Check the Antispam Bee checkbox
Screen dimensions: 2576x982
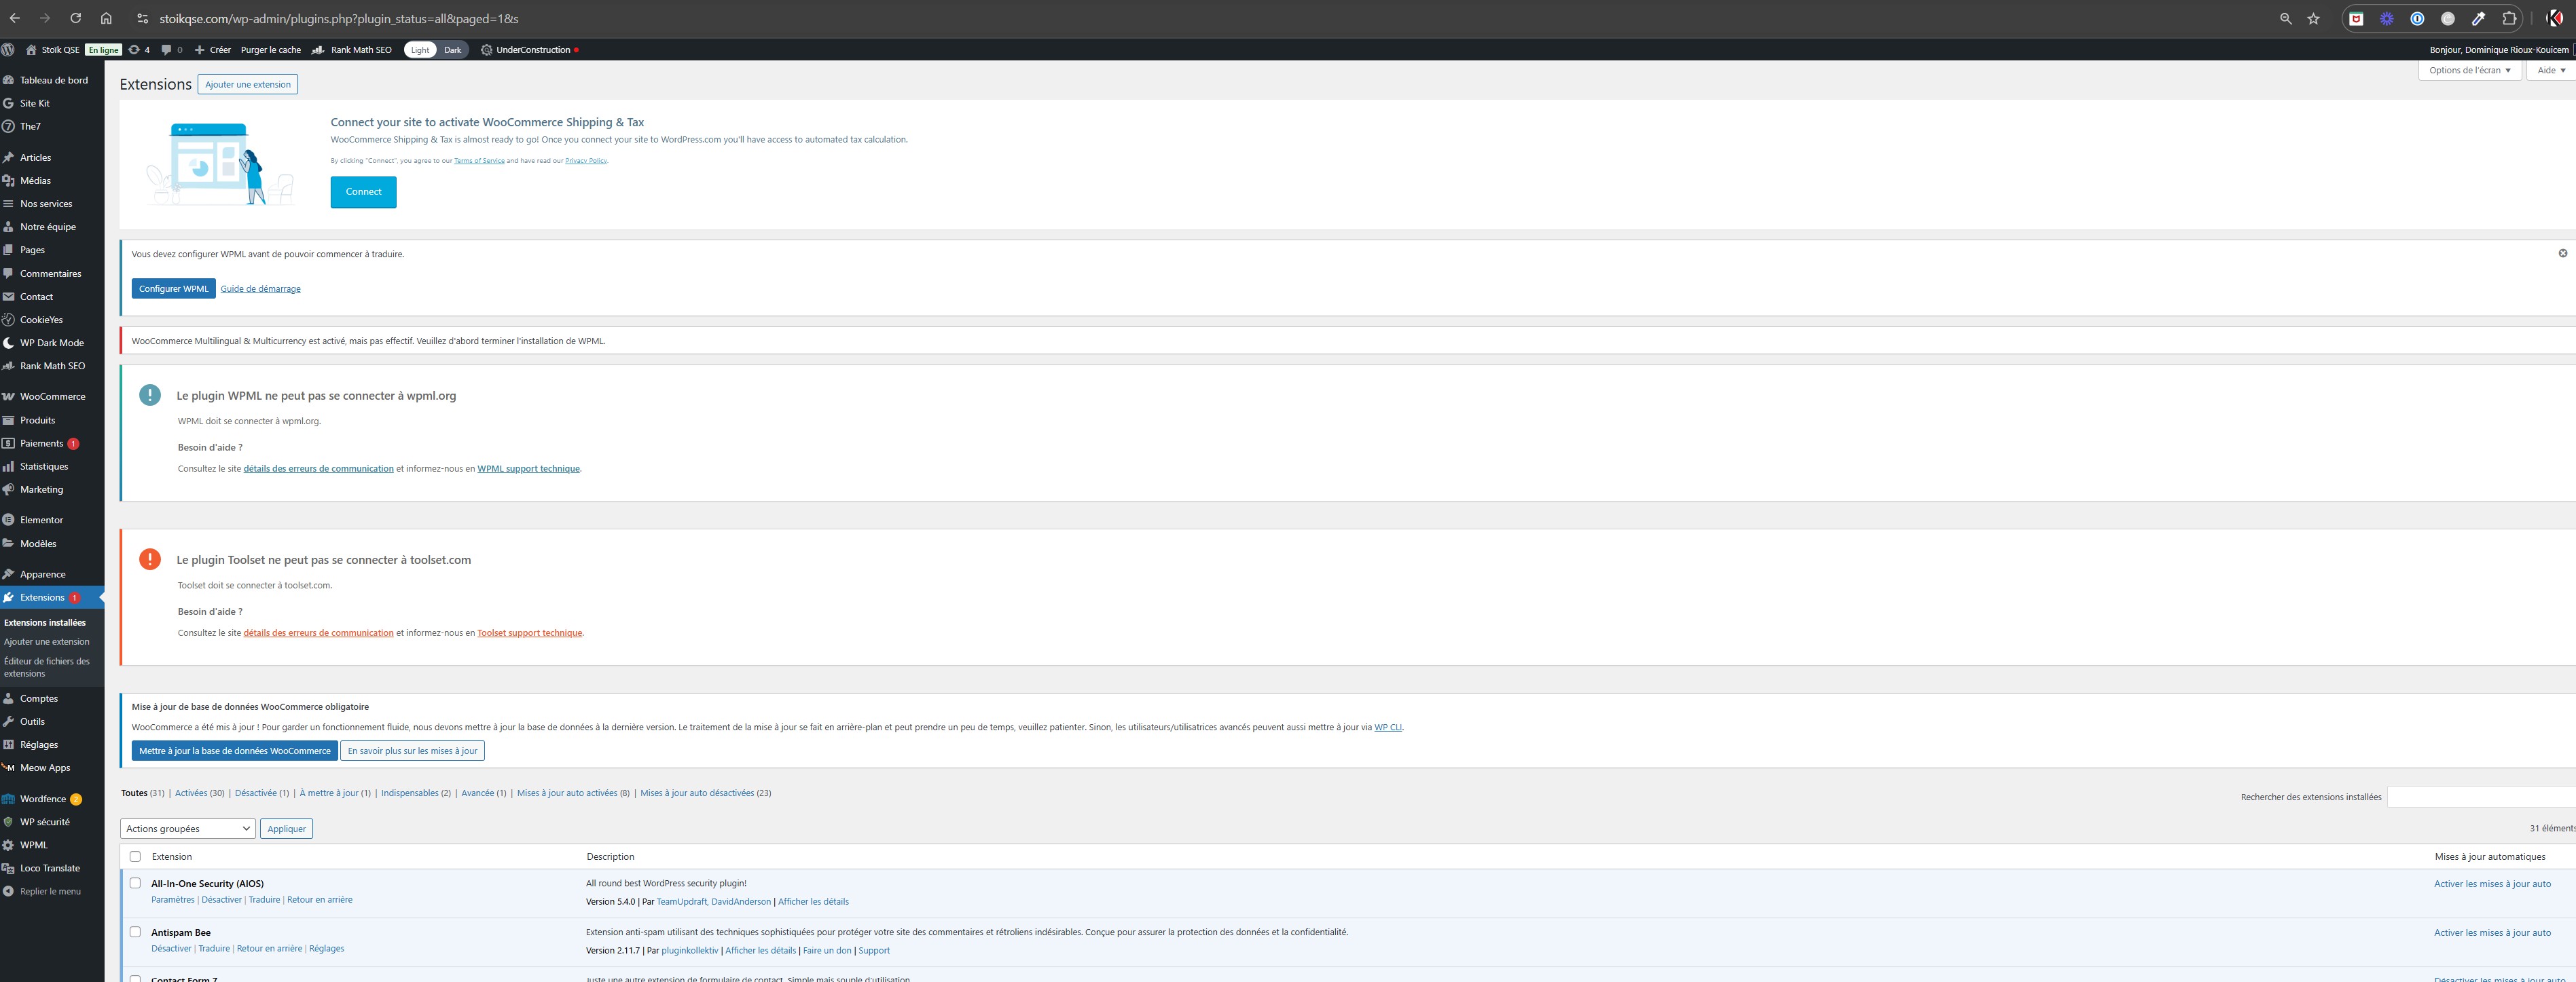point(135,932)
